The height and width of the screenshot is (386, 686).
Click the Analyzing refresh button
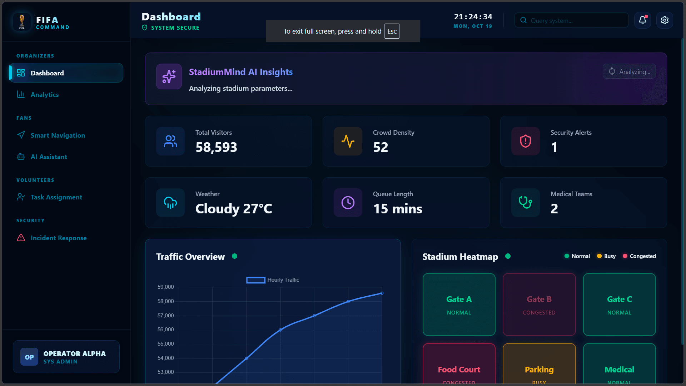(629, 71)
